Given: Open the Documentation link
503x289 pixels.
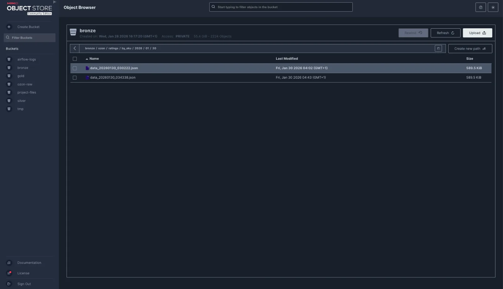Looking at the screenshot, I should coord(29,263).
